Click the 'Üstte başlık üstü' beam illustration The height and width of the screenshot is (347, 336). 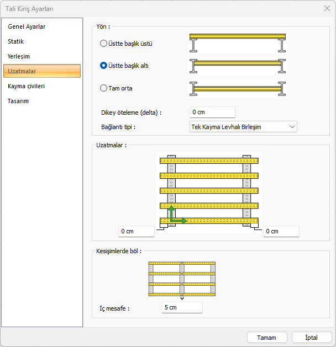[238, 44]
